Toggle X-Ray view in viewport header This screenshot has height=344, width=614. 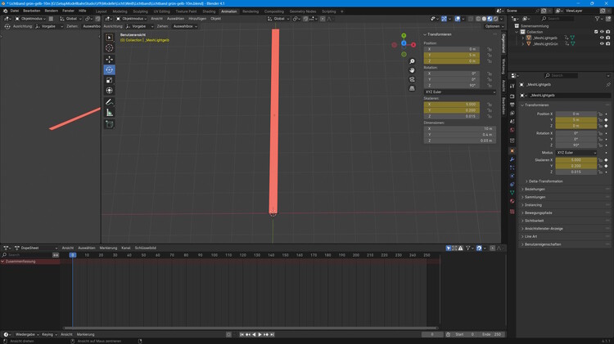pyautogui.click(x=471, y=19)
